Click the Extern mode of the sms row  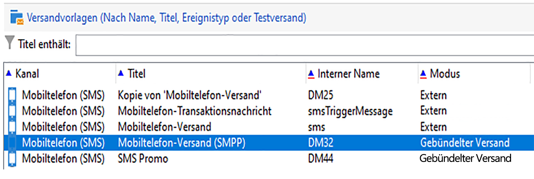[433, 127]
